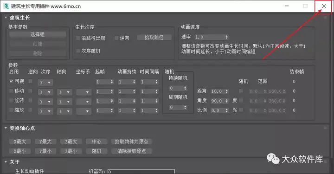Viewport: 334px width, 174px height.
Task: Click the X最小 pivot button
Action: click(x=20, y=151)
